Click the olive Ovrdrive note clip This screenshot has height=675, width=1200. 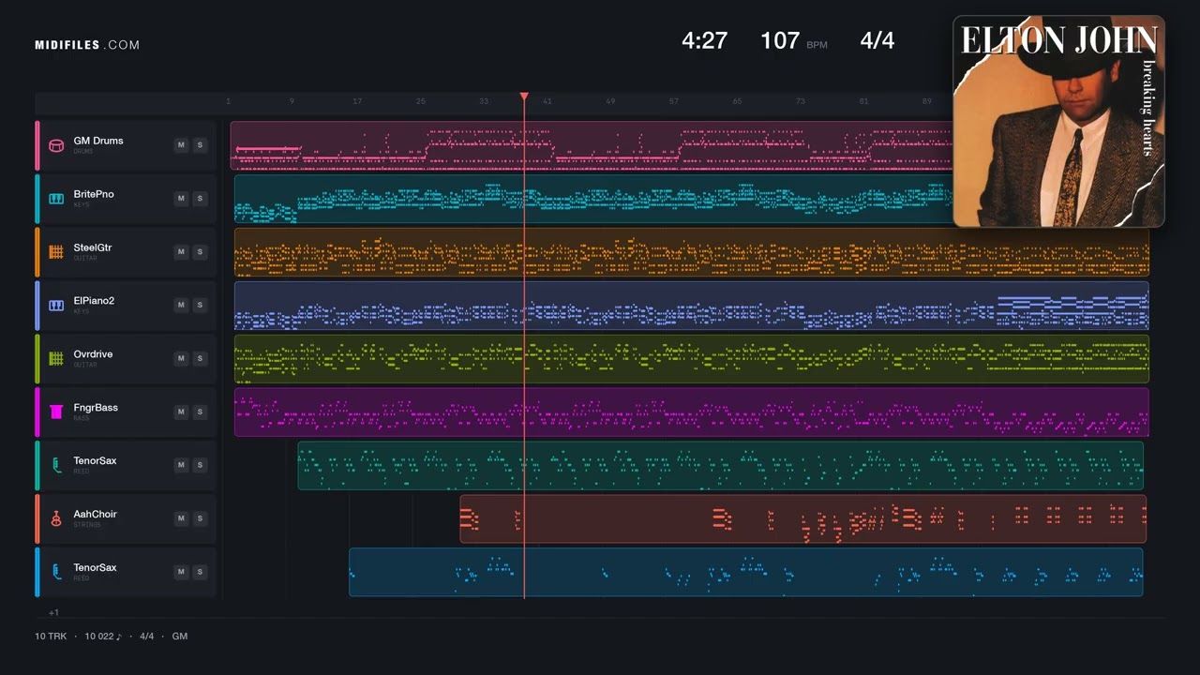[x=692, y=359]
